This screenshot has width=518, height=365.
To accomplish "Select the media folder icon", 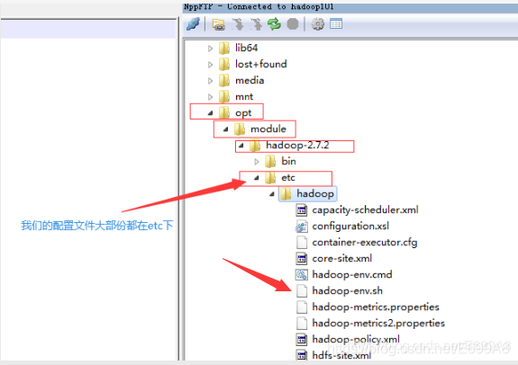I will coord(224,80).
